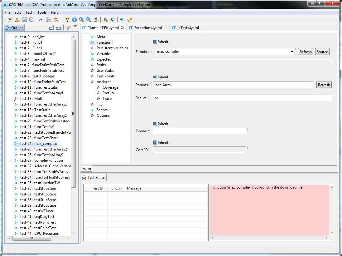The height and width of the screenshot is (256, 342).
Task: Switch to the ioTests.iyaml tab
Action: click(x=188, y=28)
